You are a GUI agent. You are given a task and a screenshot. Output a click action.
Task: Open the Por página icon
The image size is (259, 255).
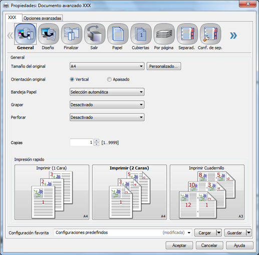164,34
